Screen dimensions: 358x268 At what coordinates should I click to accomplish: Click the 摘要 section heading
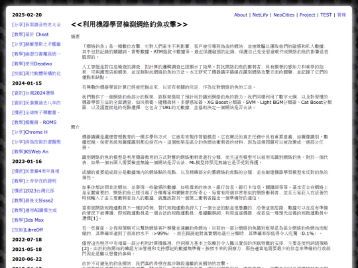[75, 36]
